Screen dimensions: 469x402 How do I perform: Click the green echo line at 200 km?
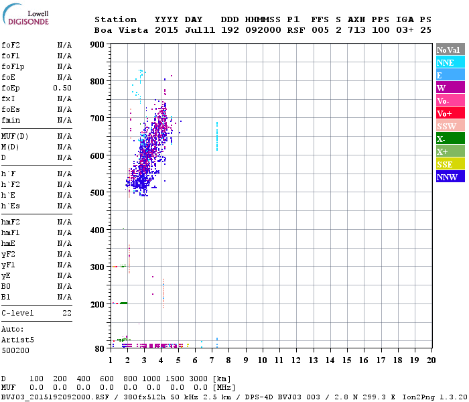[x=123, y=304]
